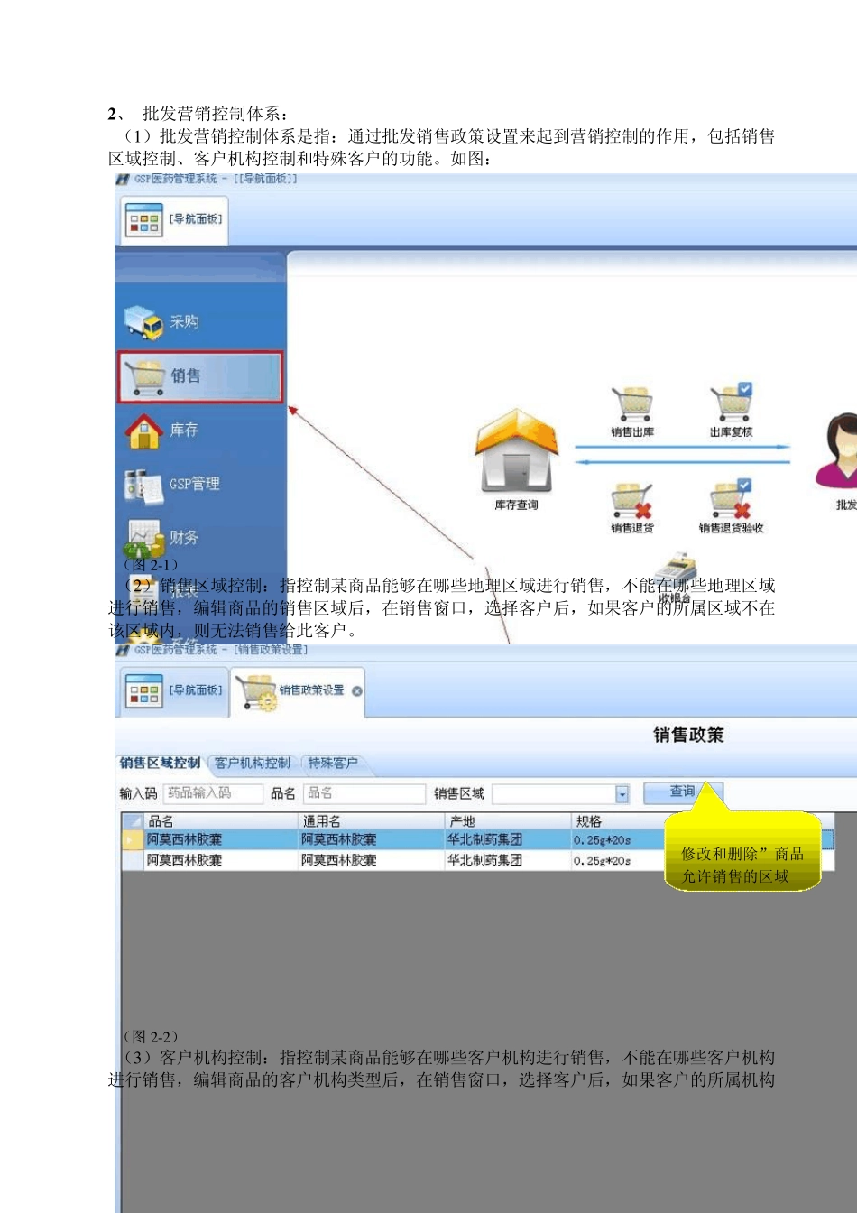Open the 库存 house icon in sidebar

(x=143, y=431)
